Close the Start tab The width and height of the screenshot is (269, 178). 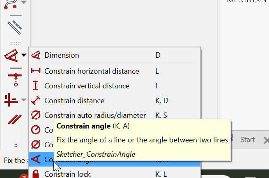point(265,140)
